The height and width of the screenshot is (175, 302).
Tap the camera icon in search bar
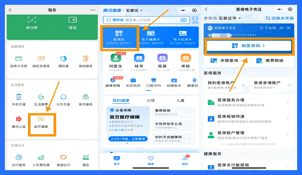183,20
